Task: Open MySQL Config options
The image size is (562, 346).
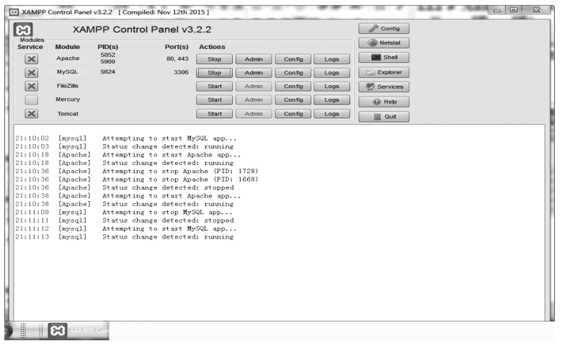Action: (293, 73)
